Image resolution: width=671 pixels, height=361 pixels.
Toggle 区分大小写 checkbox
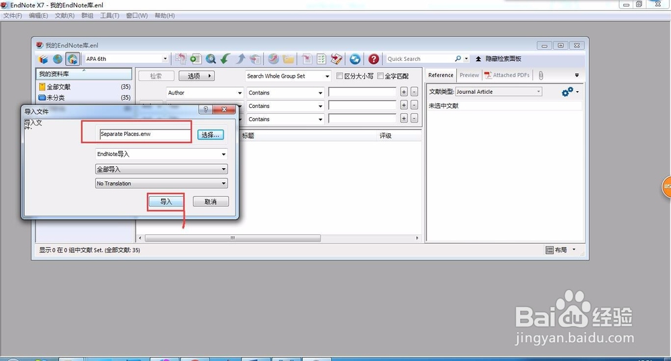click(x=340, y=76)
